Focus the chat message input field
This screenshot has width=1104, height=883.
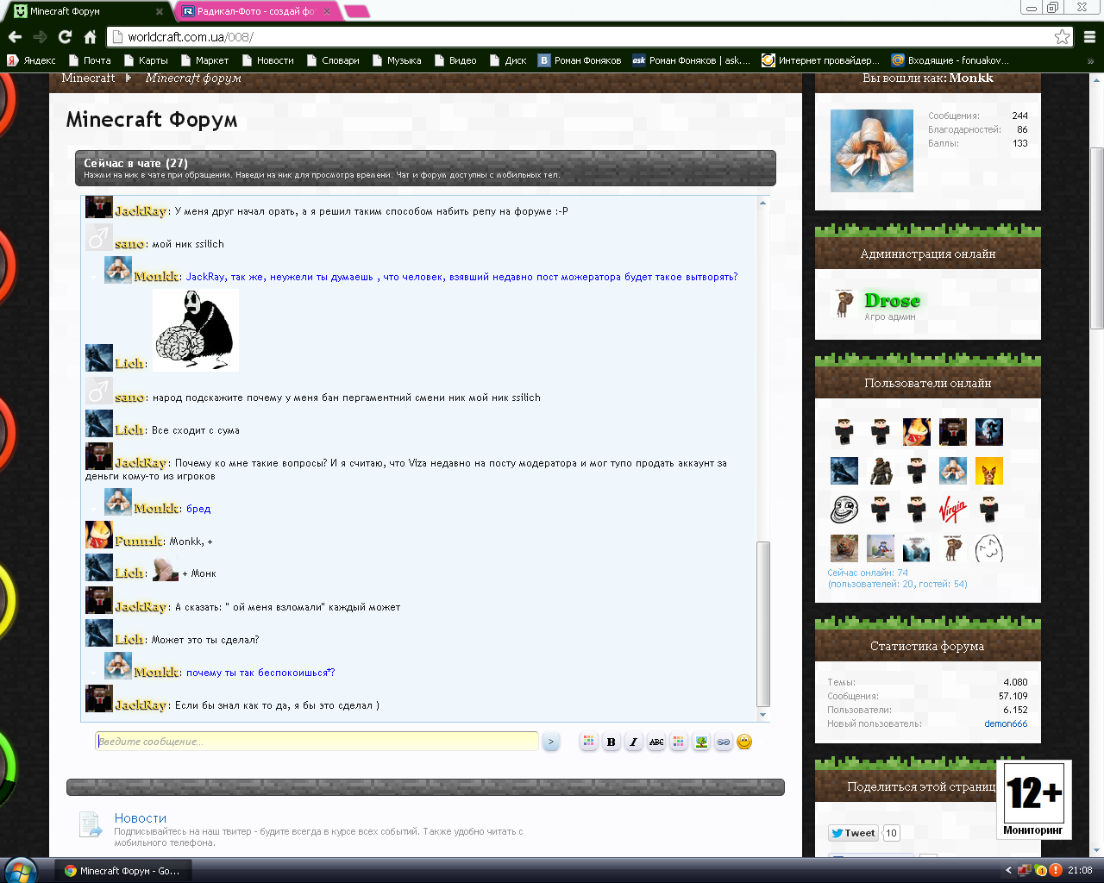click(x=317, y=742)
